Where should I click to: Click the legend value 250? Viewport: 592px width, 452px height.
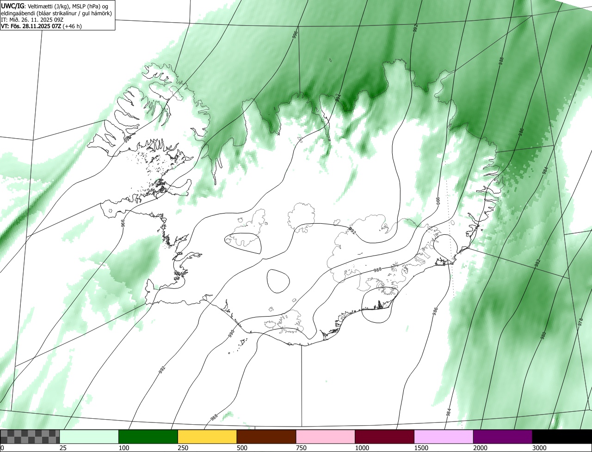(183, 448)
